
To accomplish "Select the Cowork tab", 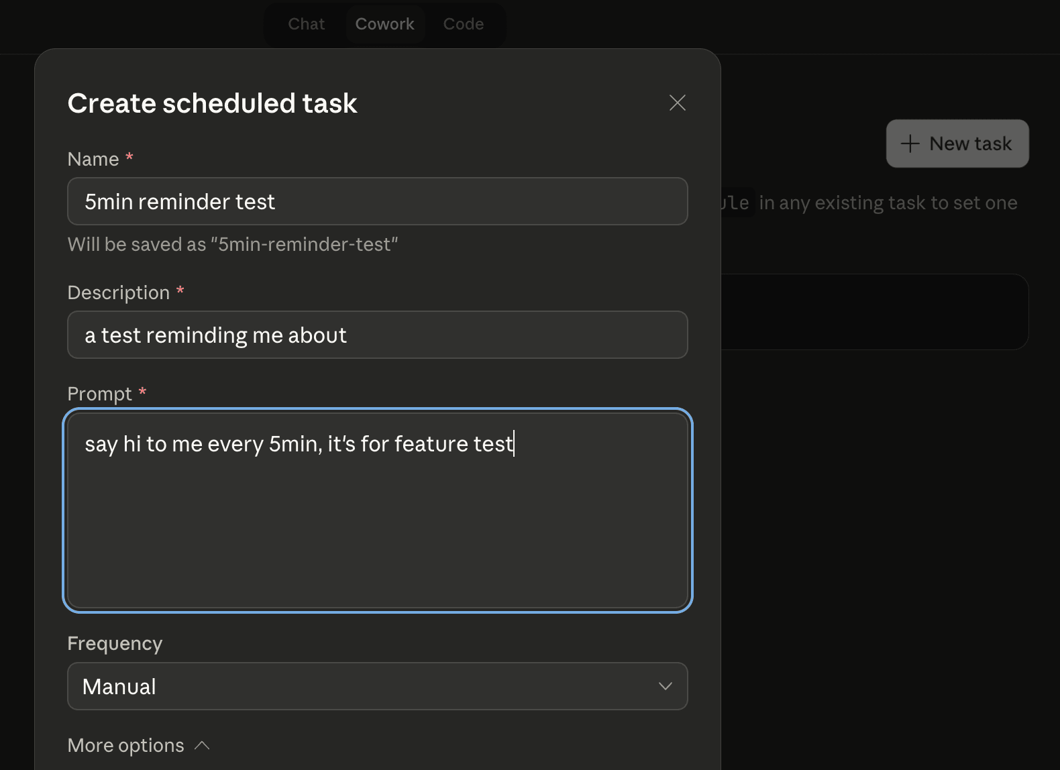I will (x=384, y=24).
